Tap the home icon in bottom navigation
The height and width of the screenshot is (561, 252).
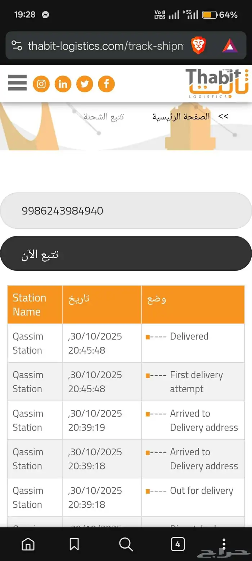pyautogui.click(x=28, y=544)
